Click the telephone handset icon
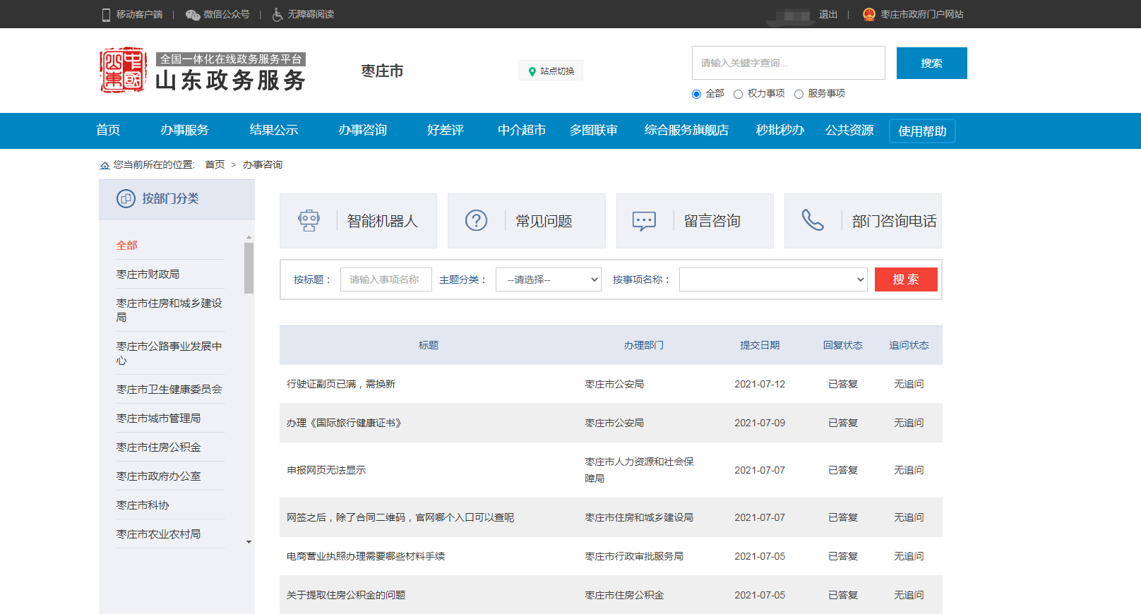This screenshot has height=614, width=1141. (813, 220)
